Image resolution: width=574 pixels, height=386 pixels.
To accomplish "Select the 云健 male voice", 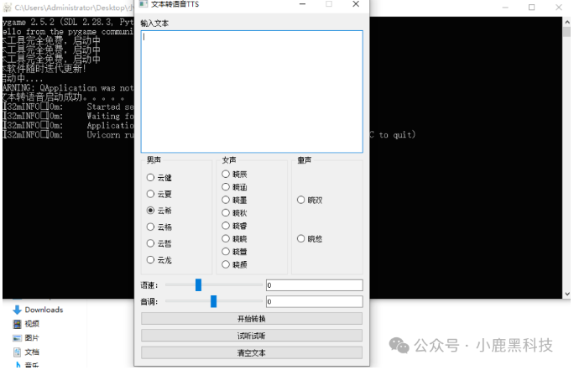I will point(151,178).
